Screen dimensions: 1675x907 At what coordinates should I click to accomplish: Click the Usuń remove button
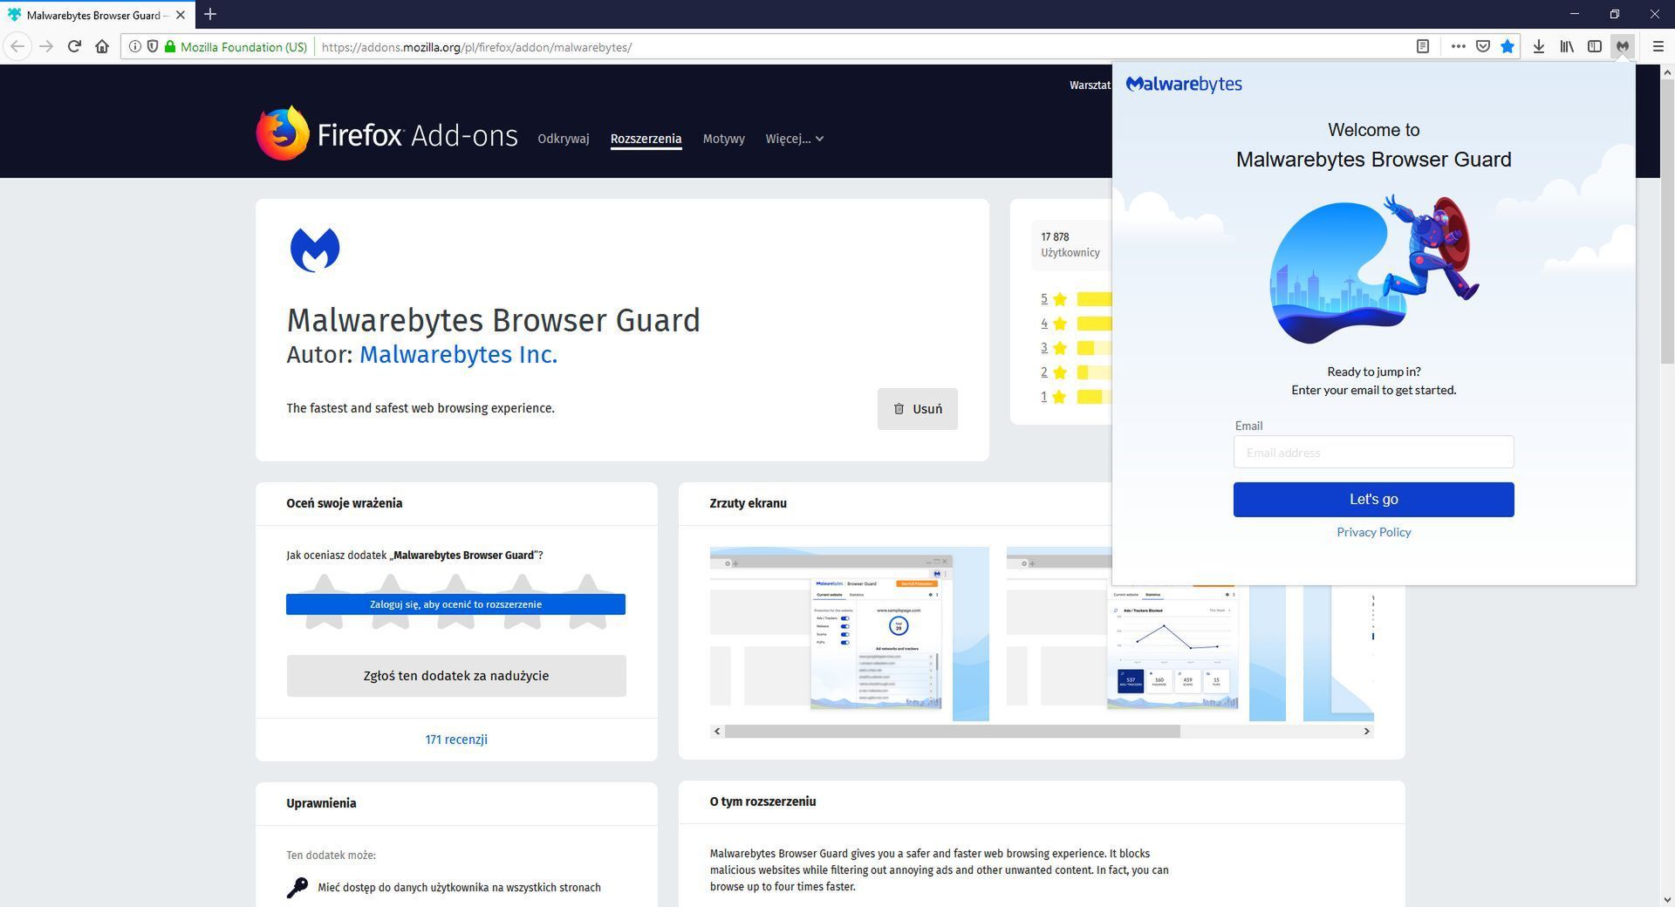[x=917, y=409]
